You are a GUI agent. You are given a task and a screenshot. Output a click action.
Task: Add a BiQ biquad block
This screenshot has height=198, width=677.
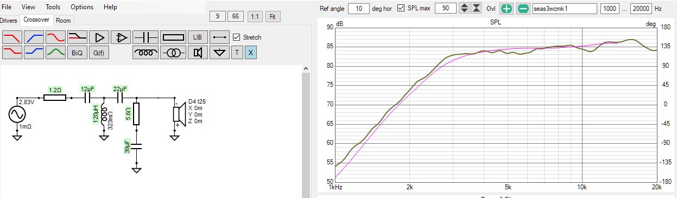coord(77,53)
